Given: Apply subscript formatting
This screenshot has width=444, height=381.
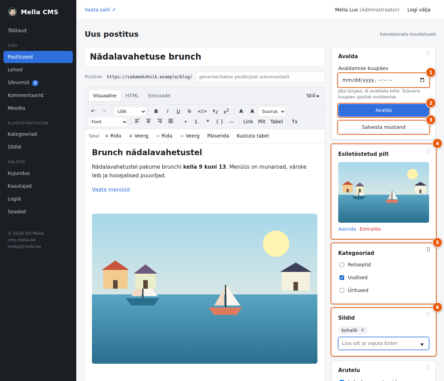Looking at the screenshot, I should 215,111.
